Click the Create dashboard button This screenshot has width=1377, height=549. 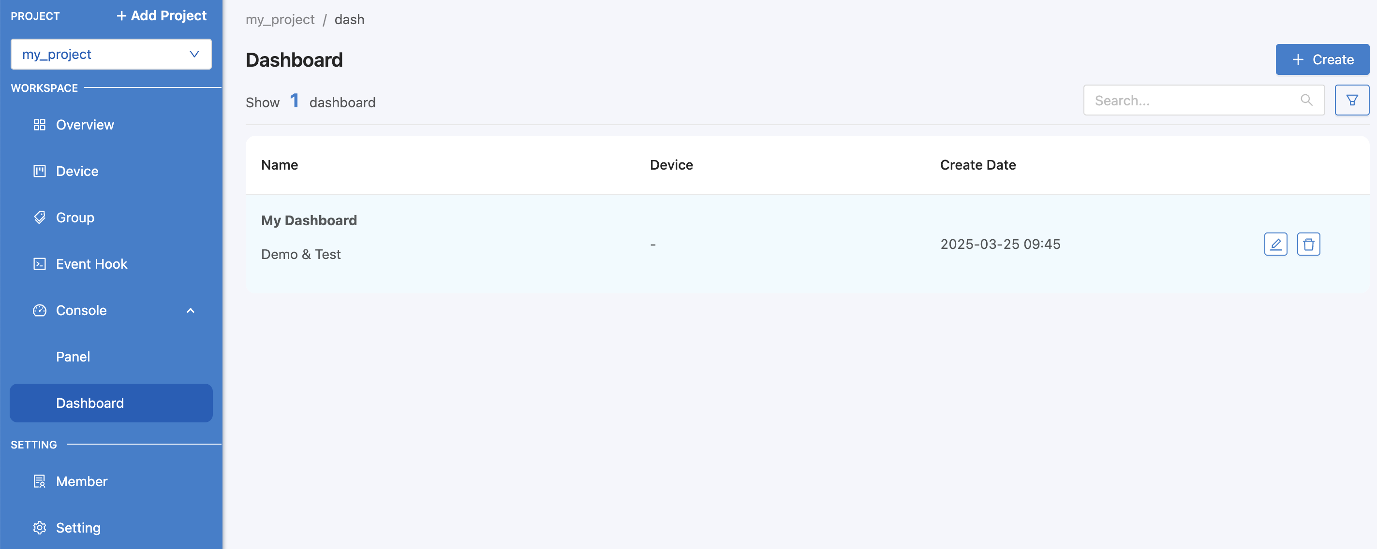coord(1322,59)
